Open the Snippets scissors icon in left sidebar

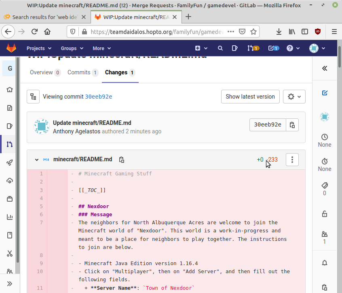click(10, 253)
